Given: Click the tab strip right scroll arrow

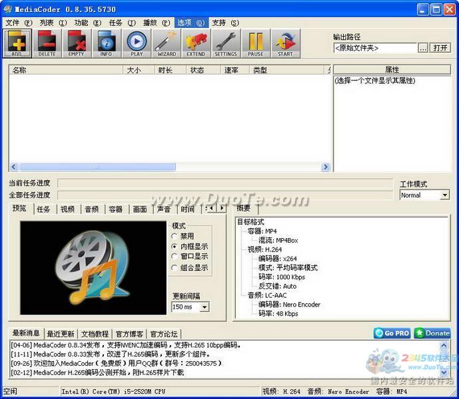Looking at the screenshot, I should 222,208.
